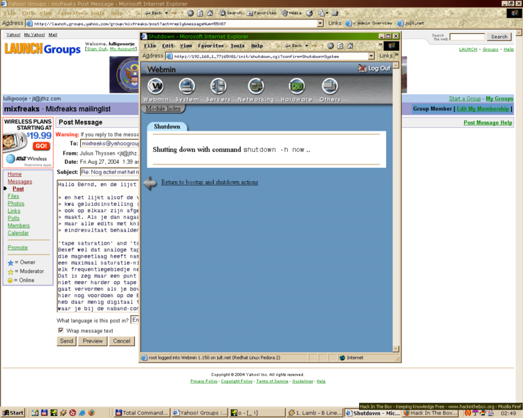Click History icon in Yahoo Groups toolbar
Viewport: 523px width, 418px height.
[x=309, y=13]
